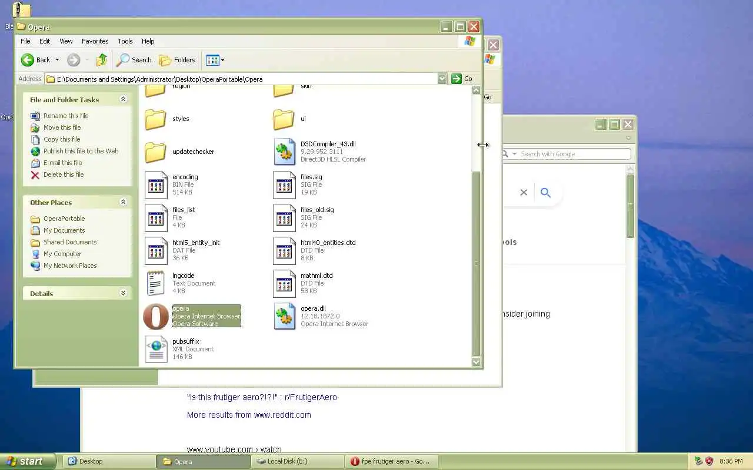Screen dimensions: 753x470
Task: Click the disabled Forward arrow icon
Action: [x=74, y=60]
